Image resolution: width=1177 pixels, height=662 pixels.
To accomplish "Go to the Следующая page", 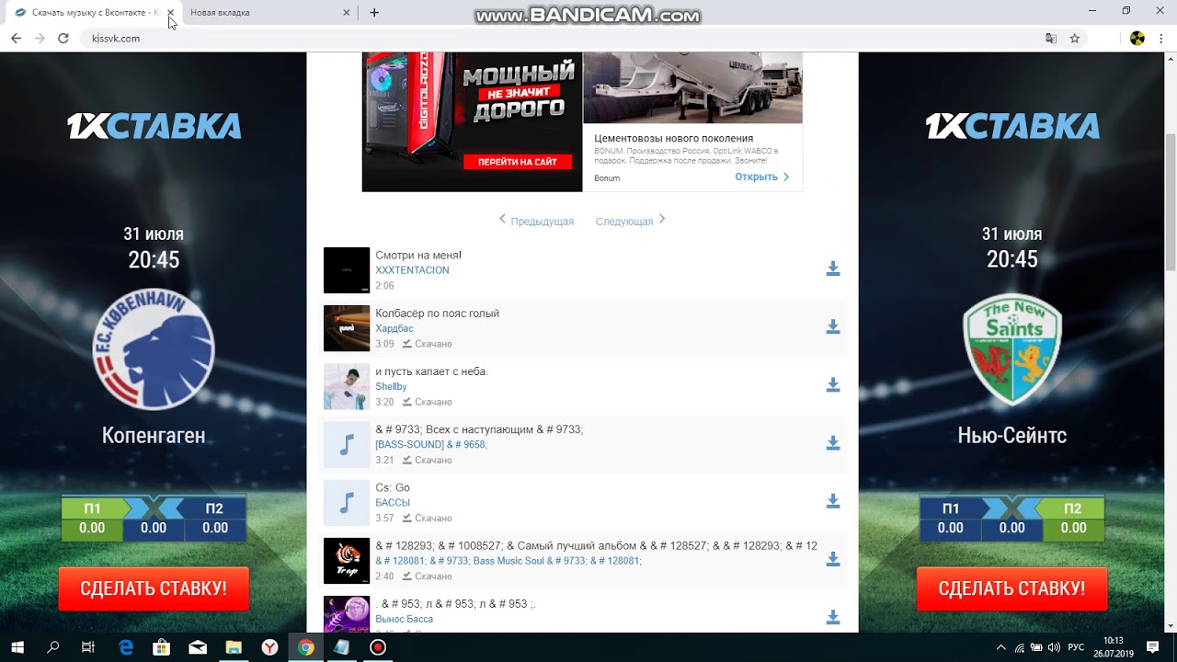I will click(631, 221).
